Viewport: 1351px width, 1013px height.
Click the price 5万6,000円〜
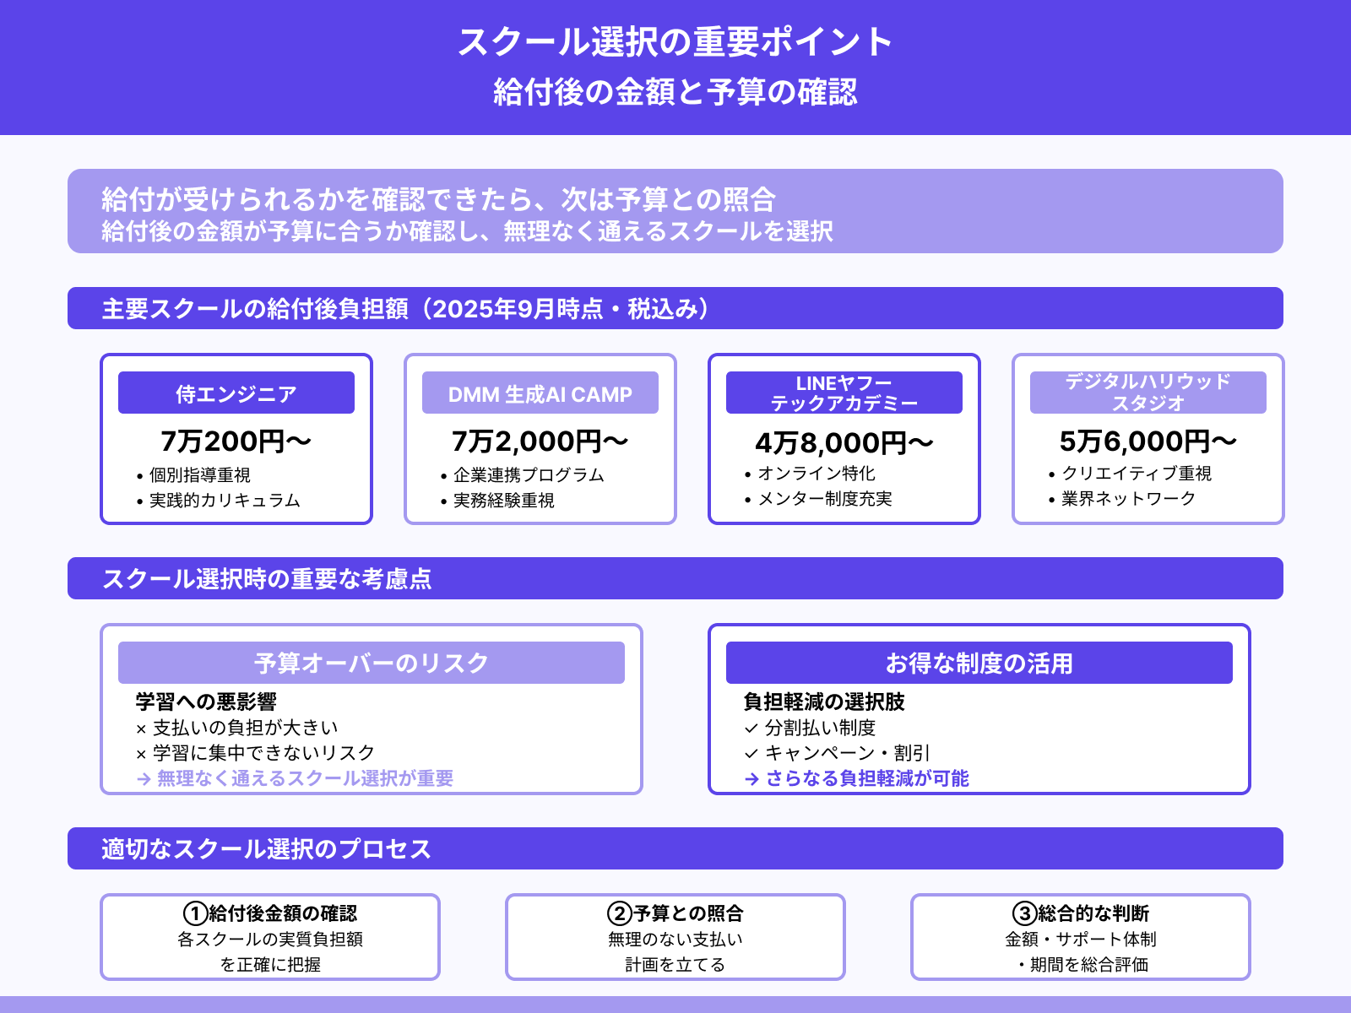[1148, 441]
